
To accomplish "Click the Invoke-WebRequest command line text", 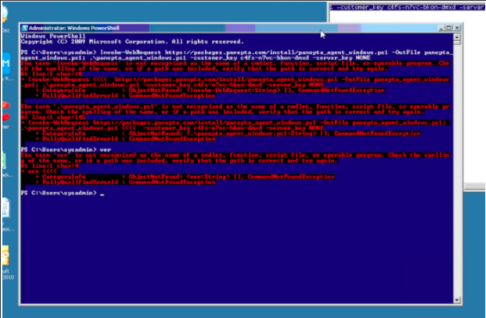I will click(237, 55).
